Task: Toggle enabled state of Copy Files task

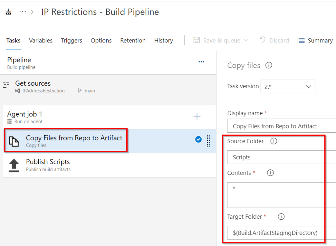Action: 198,139
